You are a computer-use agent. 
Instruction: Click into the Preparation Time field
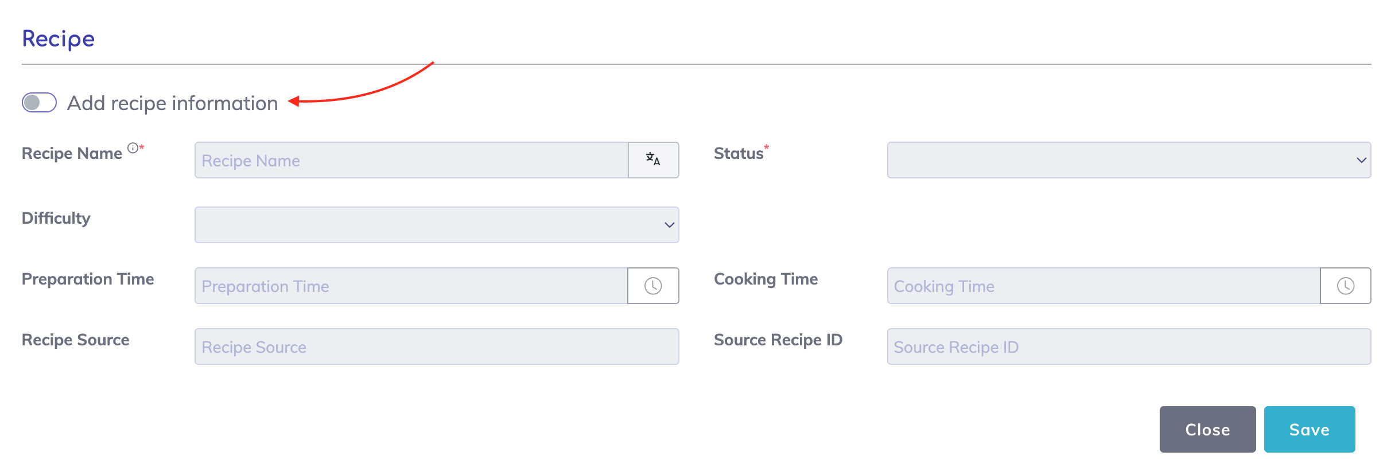(411, 286)
